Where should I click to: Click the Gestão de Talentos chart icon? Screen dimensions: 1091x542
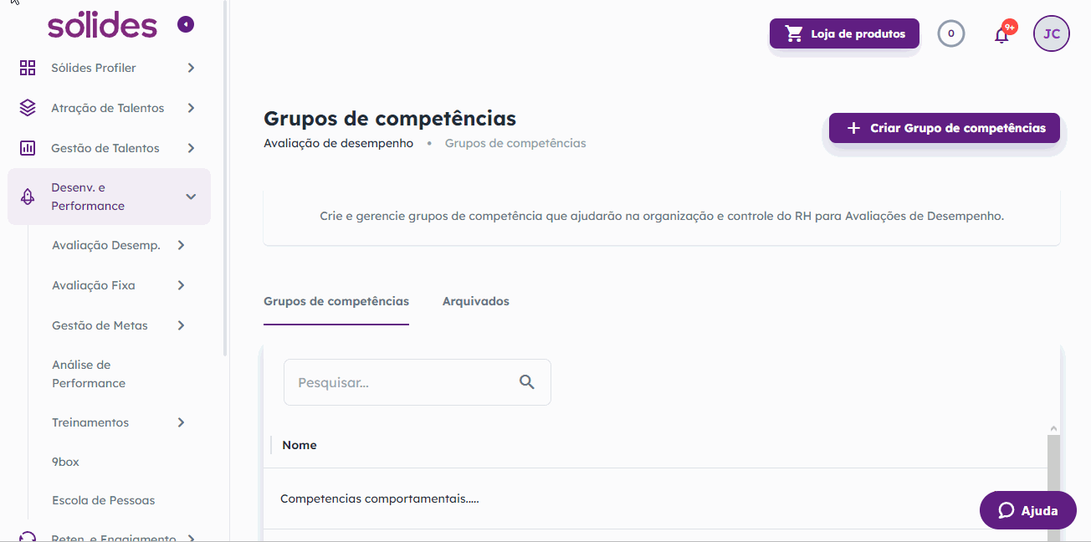coord(28,148)
